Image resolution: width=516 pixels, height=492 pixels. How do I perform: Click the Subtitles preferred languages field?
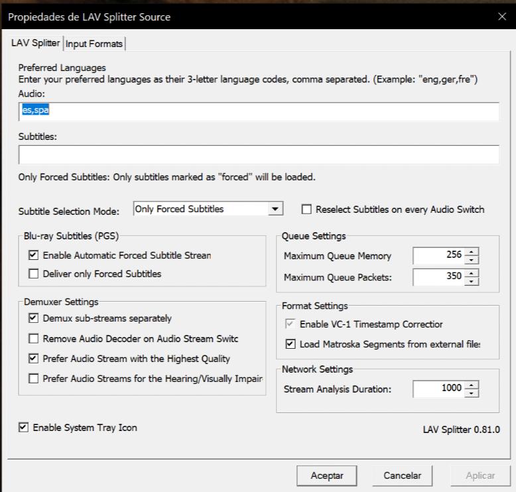pos(259,155)
